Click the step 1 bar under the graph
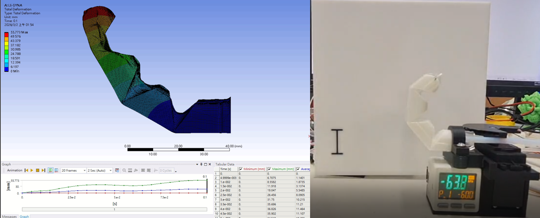The width and height of the screenshot is (540, 218). pyautogui.click(x=114, y=210)
